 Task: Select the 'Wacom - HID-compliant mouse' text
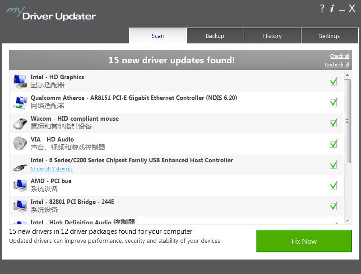(x=74, y=118)
